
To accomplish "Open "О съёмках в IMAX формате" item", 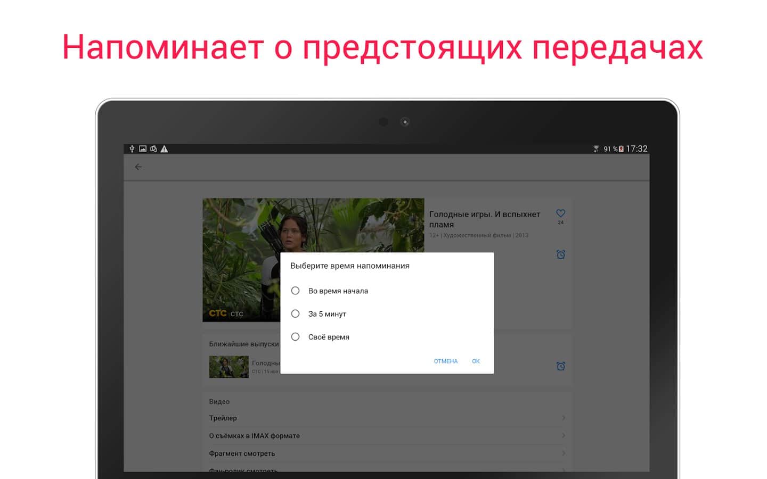I will coord(255,436).
